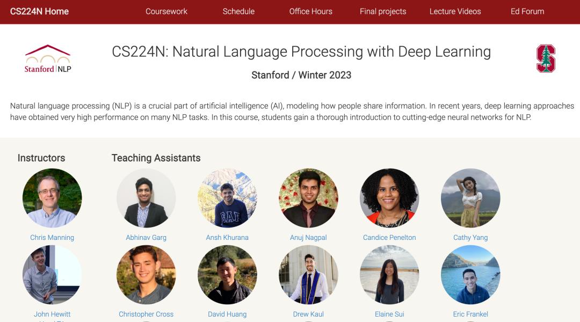Viewport: 580px width, 322px height.
Task: Open the Coursework menu item
Action: pos(166,11)
